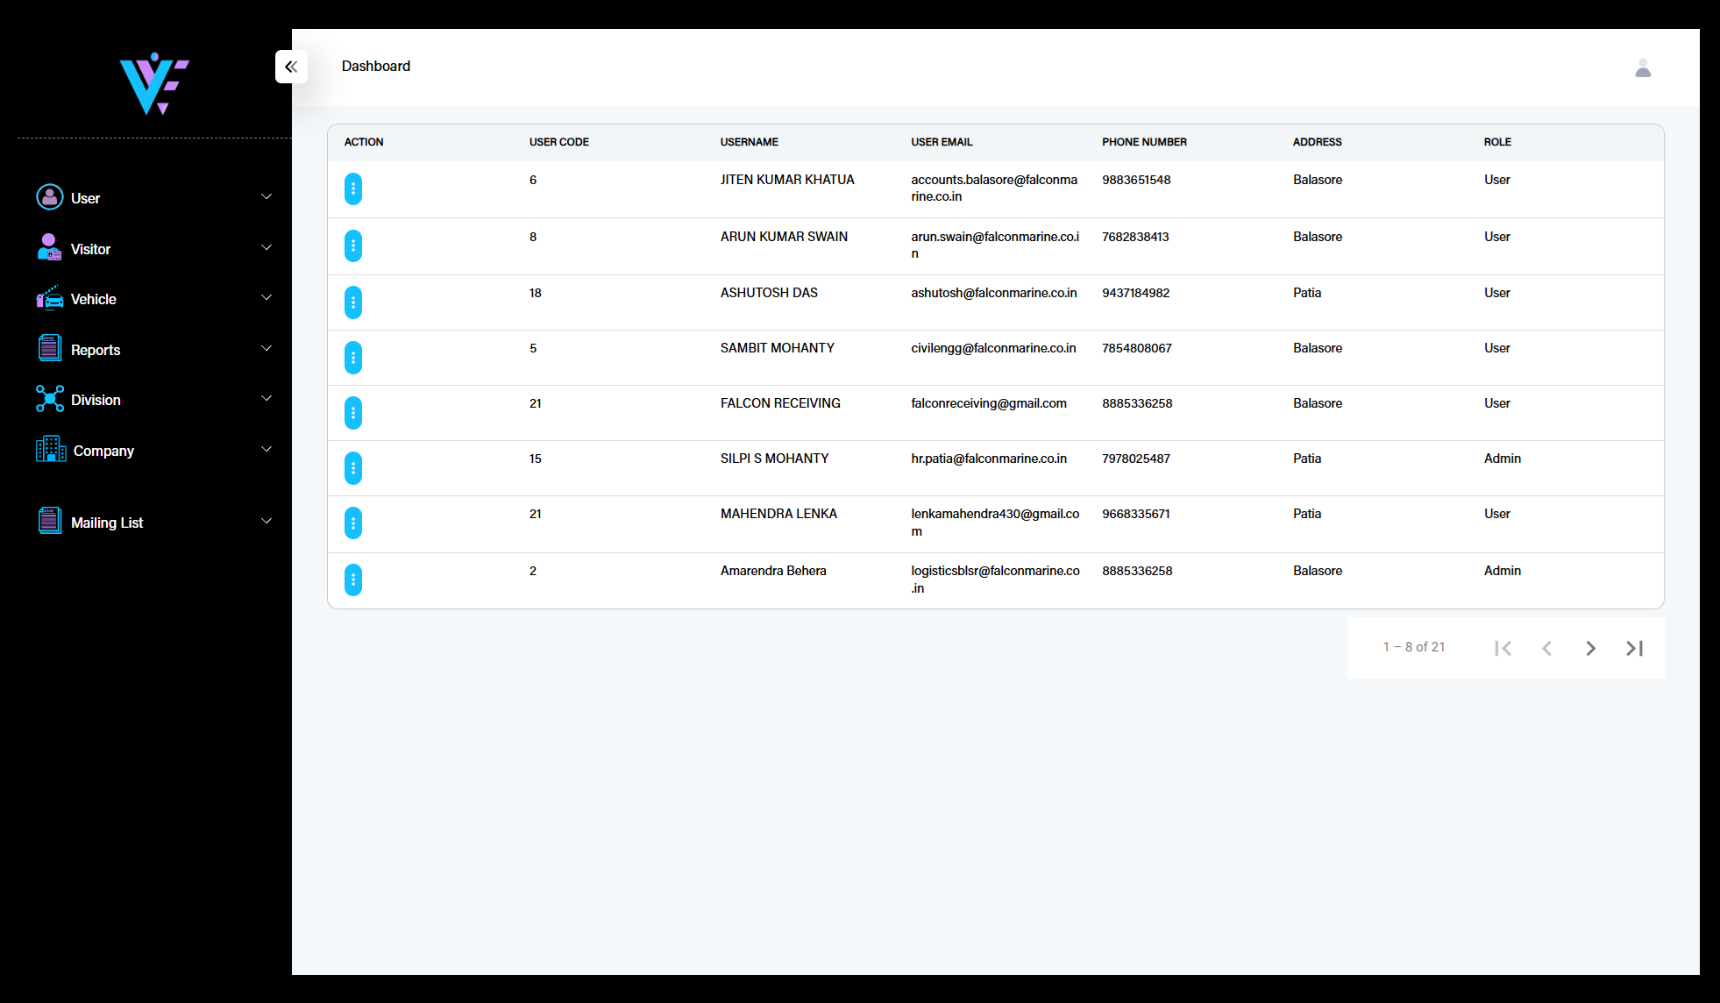Click the V logo in sidebar
1720x1003 pixels.
154,83
